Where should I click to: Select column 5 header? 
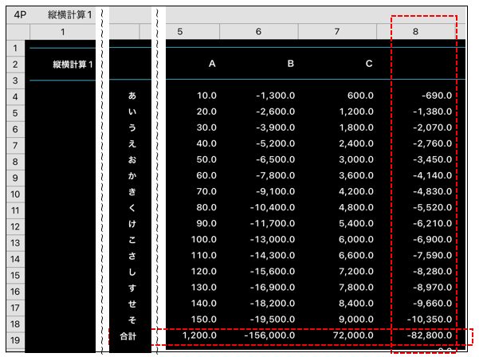click(183, 31)
